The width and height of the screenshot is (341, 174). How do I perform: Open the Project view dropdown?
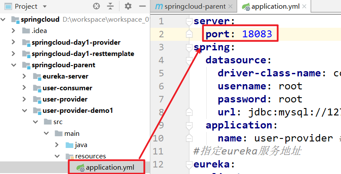[x=44, y=7]
